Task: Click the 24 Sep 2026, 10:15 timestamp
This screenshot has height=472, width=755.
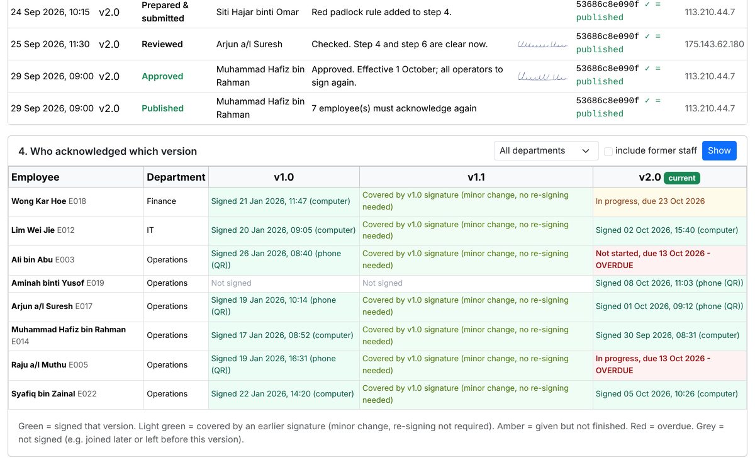Action: tap(50, 12)
